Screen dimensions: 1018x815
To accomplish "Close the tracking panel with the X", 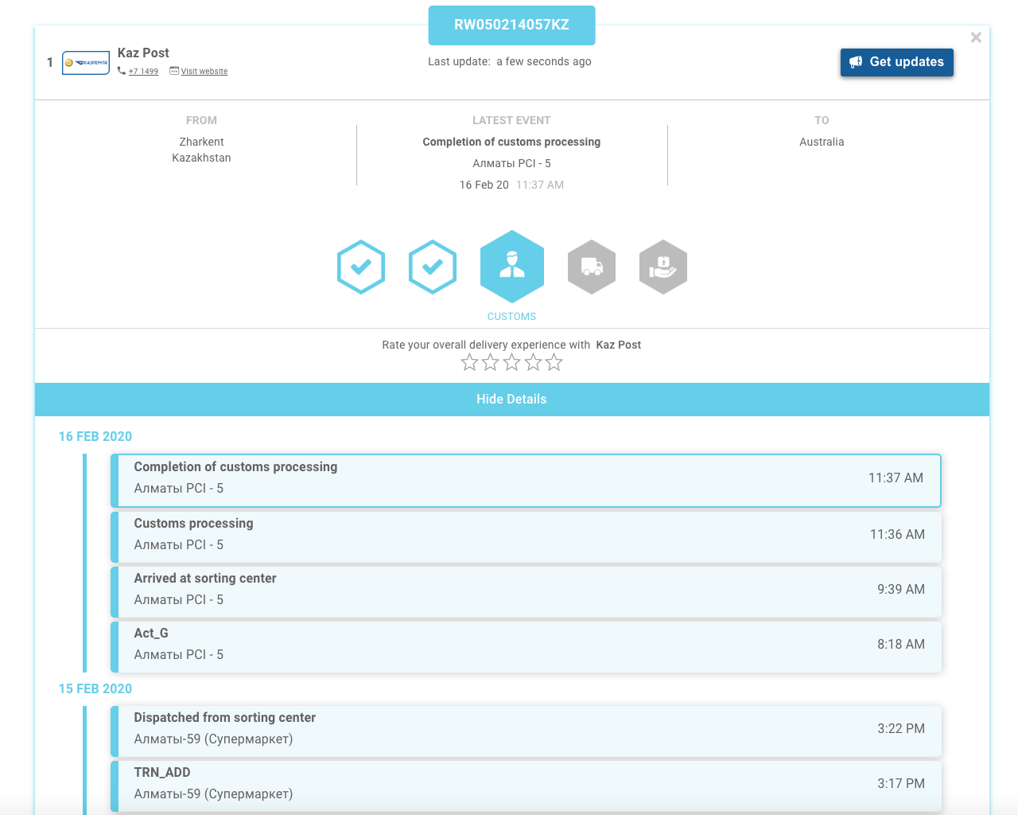I will [976, 37].
